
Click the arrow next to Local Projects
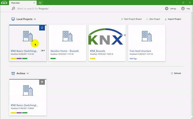click(x=35, y=19)
